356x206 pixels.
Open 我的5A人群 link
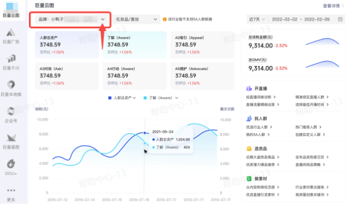tap(258, 134)
